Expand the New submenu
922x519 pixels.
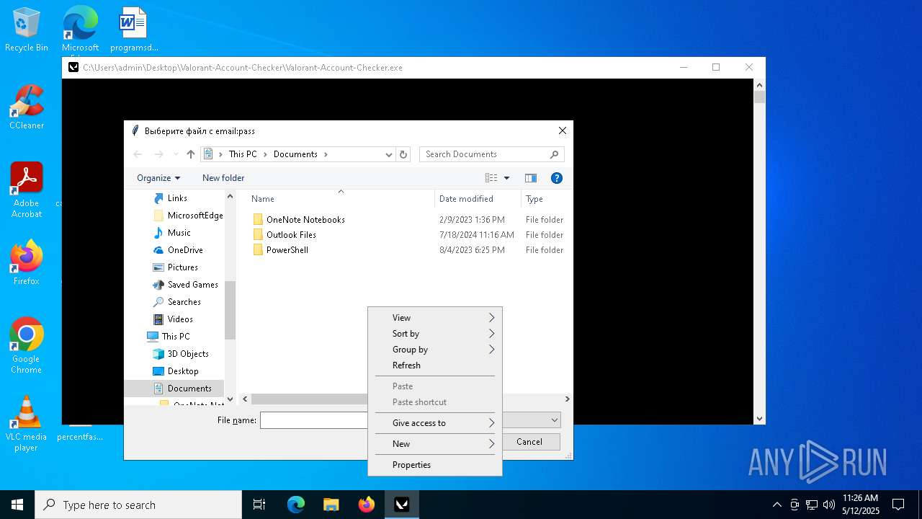click(x=435, y=444)
